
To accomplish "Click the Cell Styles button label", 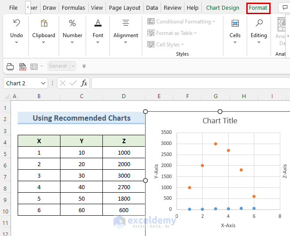I will click(168, 45).
